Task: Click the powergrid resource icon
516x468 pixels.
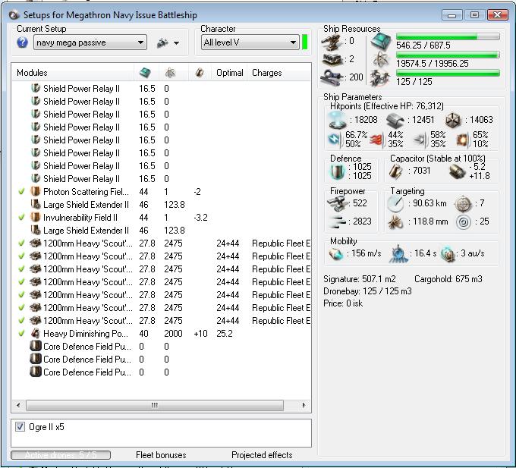Action: pyautogui.click(x=380, y=59)
